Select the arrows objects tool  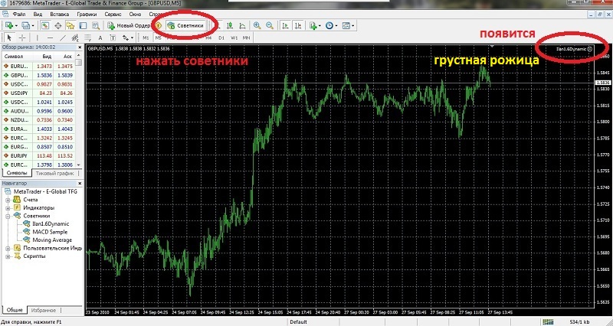pos(126,37)
